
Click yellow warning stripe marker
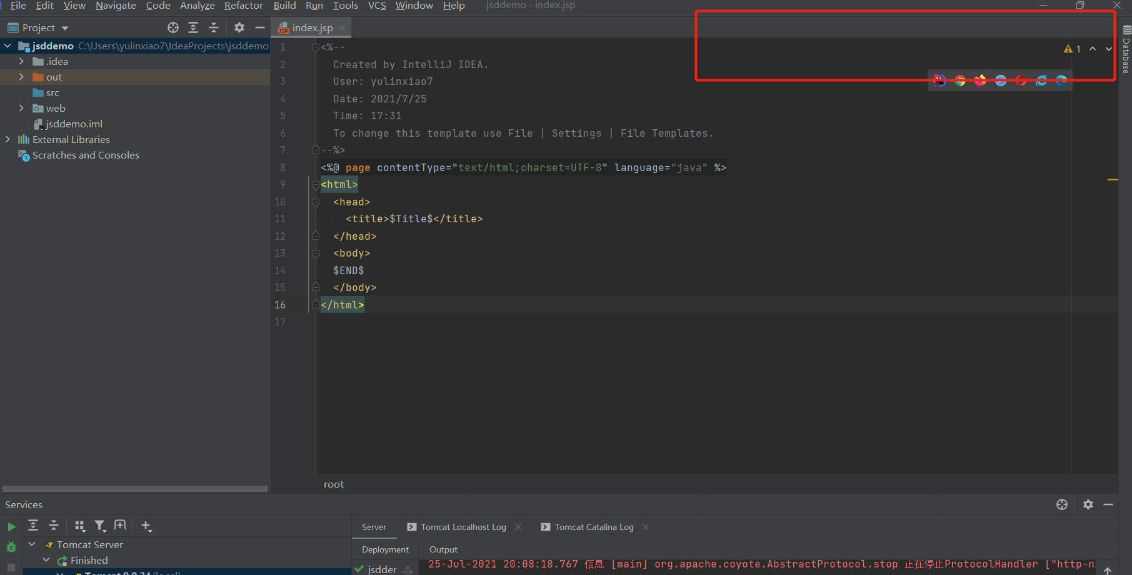(1113, 180)
